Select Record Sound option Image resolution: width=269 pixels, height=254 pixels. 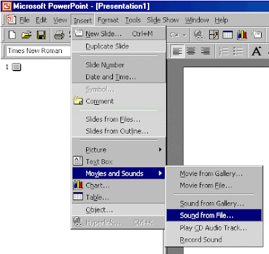(x=215, y=240)
